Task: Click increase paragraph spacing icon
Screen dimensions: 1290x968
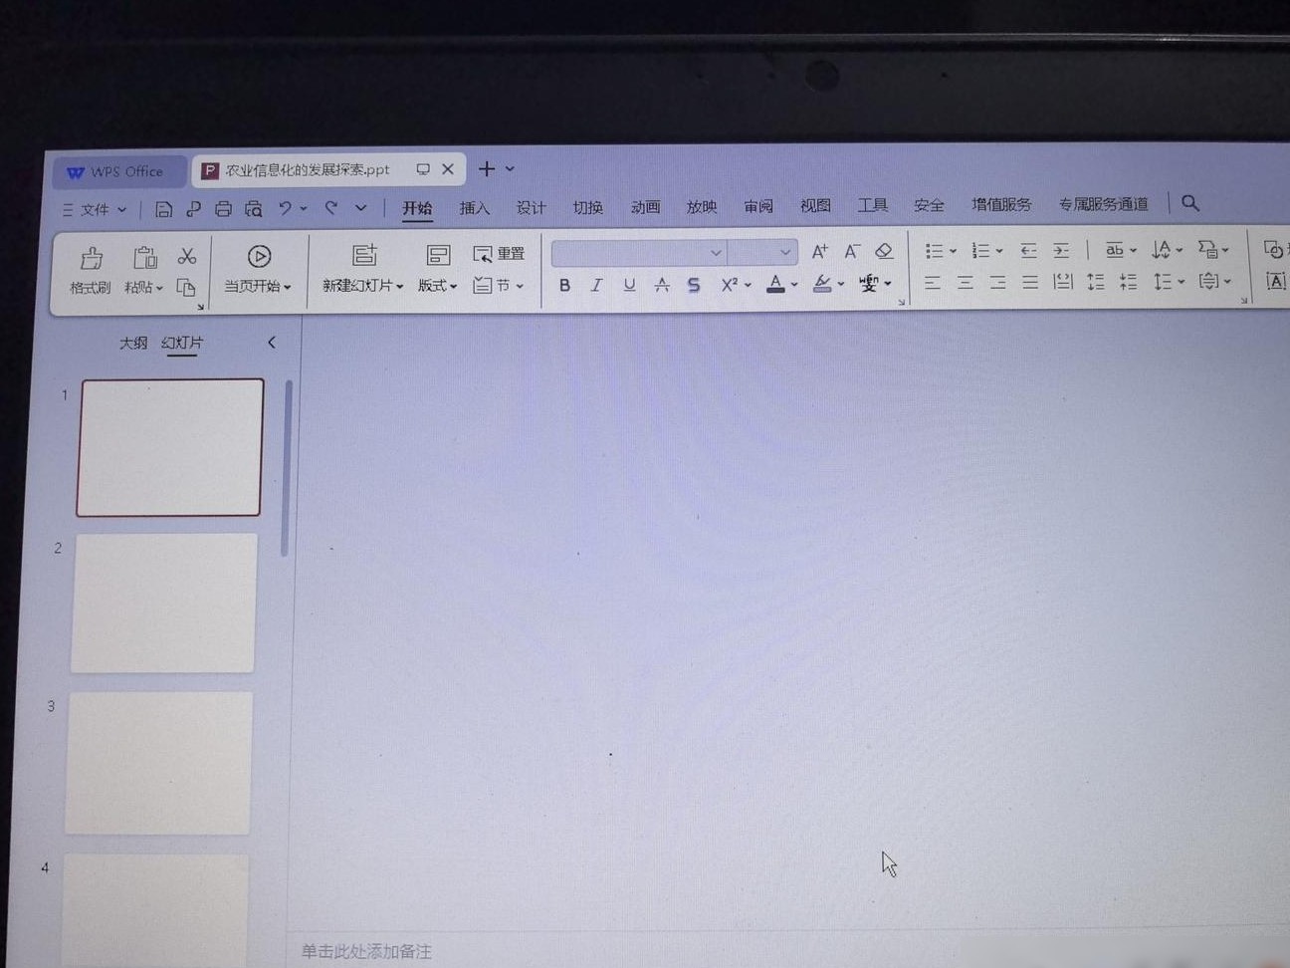Action: (1096, 282)
